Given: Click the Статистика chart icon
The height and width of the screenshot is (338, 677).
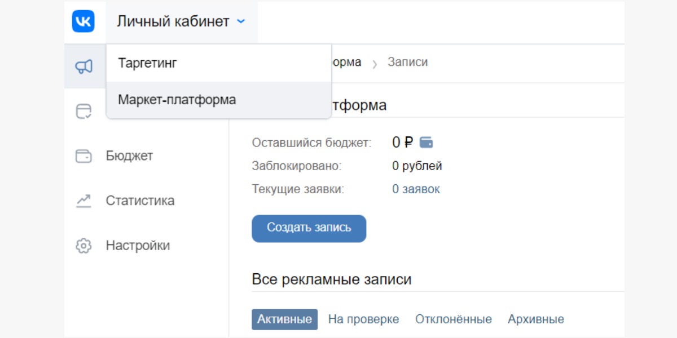Looking at the screenshot, I should coord(83,201).
